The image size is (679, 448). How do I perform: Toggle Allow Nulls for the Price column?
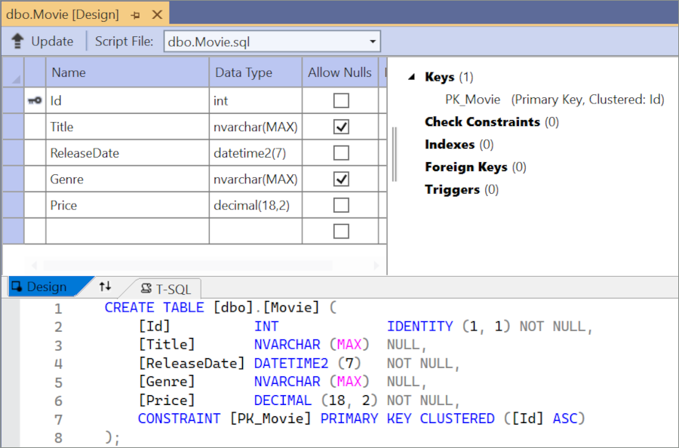point(341,205)
